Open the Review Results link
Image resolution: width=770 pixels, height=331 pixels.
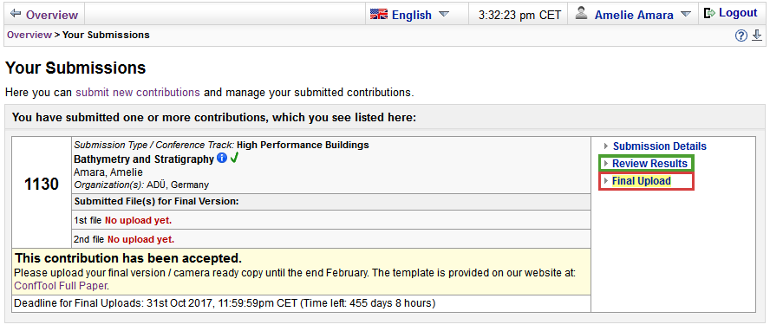(x=649, y=164)
